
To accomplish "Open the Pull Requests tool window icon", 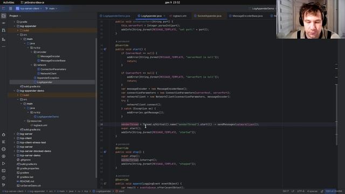I will [x=4, y=30].
